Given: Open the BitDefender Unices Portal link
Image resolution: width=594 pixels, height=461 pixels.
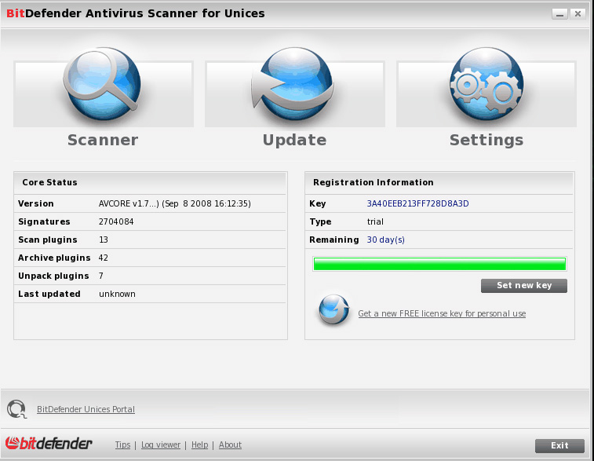Looking at the screenshot, I should coord(86,409).
